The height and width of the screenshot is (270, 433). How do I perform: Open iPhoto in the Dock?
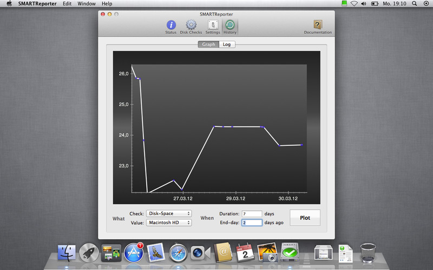pyautogui.click(x=267, y=253)
